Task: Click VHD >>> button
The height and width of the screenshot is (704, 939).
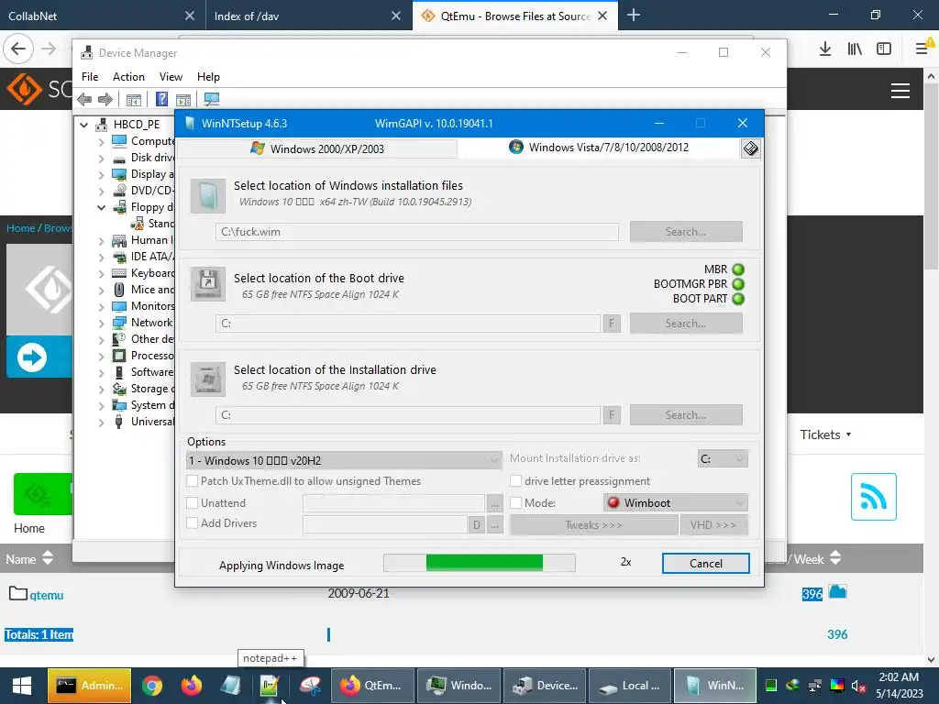Action: [x=713, y=525]
